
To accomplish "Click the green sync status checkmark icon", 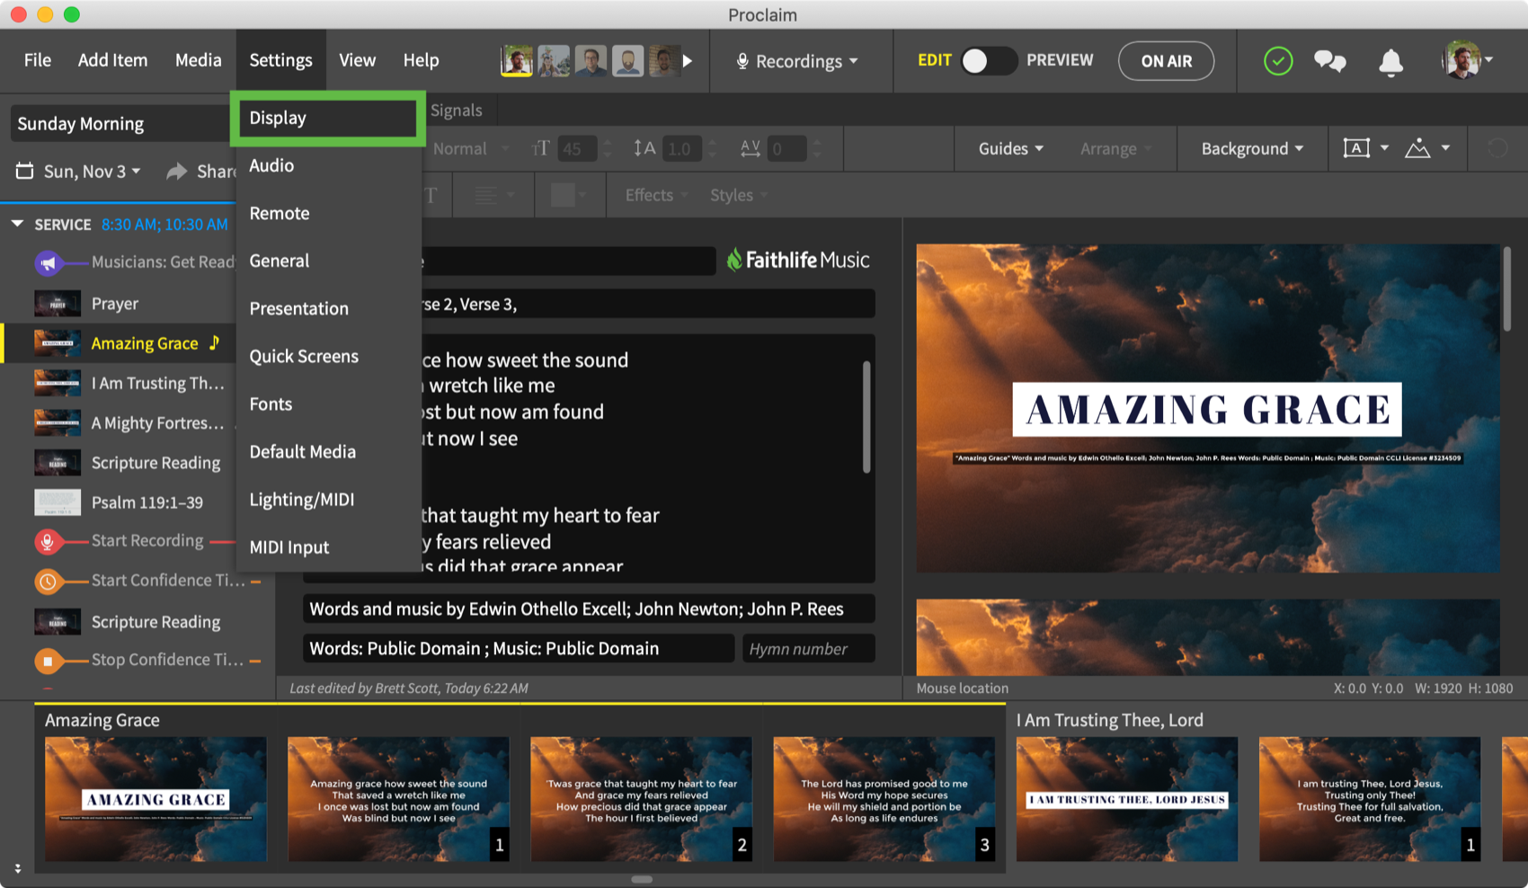I will point(1277,61).
